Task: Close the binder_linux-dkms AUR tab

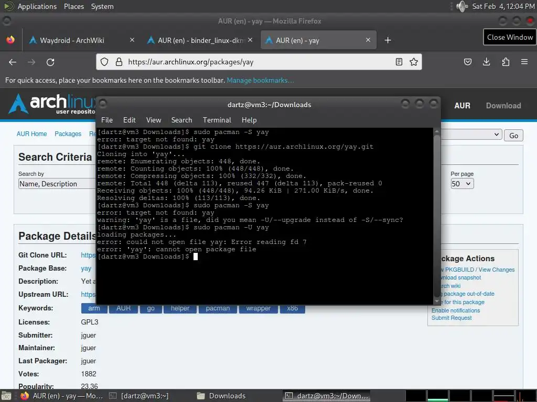Action: click(x=250, y=40)
